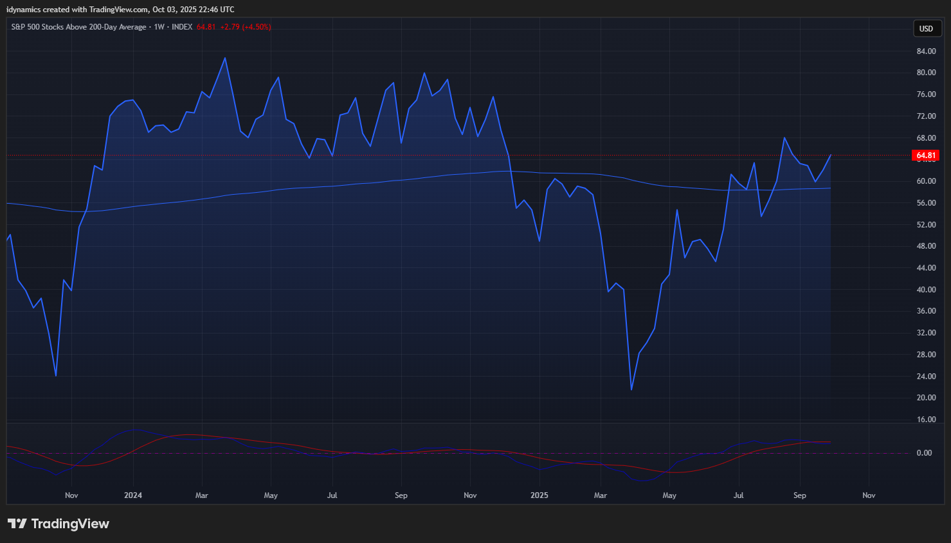
Task: Click the 2024 label on time axis
Action: tap(133, 495)
